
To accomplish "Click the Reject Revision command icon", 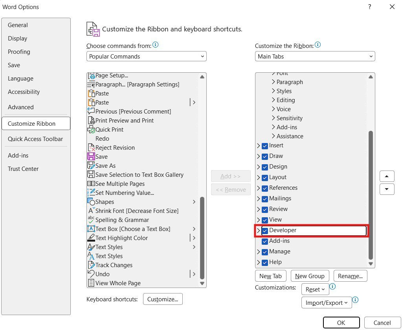I will coord(91,148).
